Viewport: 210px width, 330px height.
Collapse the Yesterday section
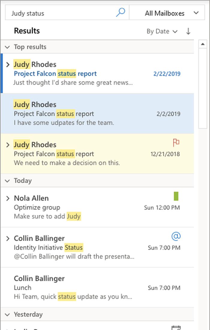(7, 314)
